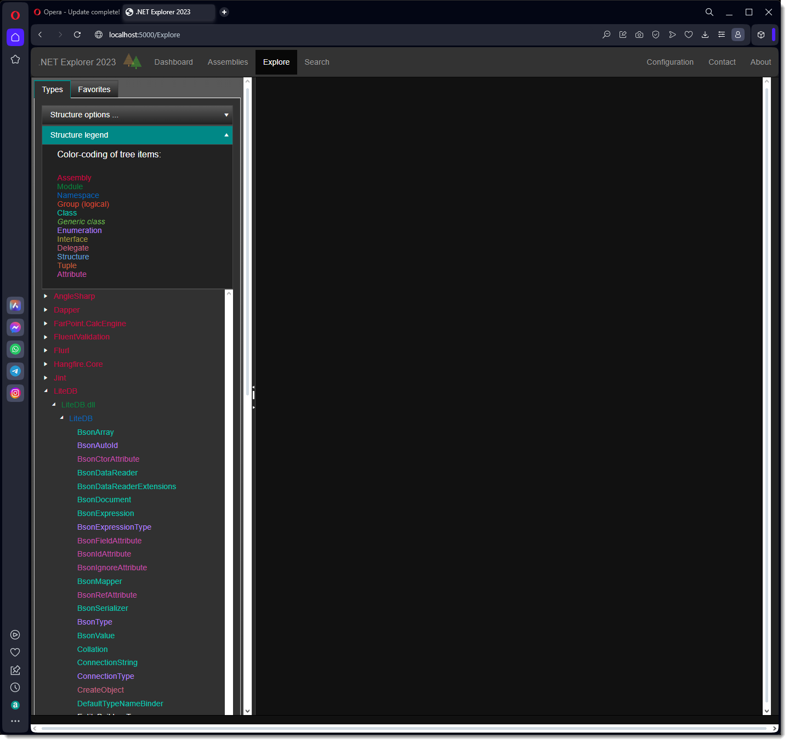Go back to previous page

coord(40,35)
